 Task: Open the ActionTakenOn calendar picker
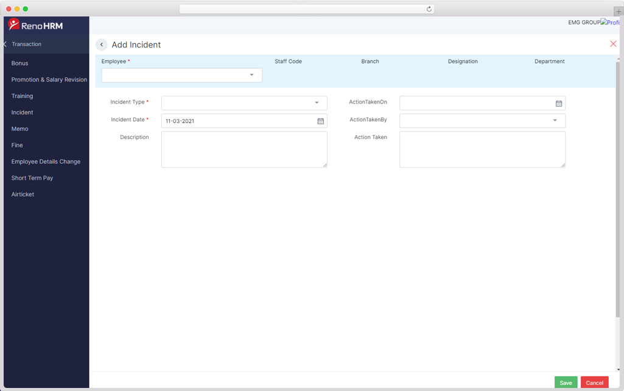[x=559, y=104]
